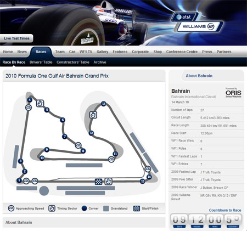Open the Archive submenu
The image size is (247, 231).
point(100,62)
